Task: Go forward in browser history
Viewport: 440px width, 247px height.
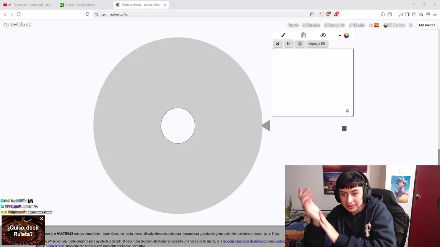Action: pyautogui.click(x=12, y=14)
